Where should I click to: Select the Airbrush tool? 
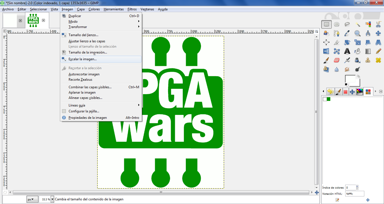click(347, 60)
